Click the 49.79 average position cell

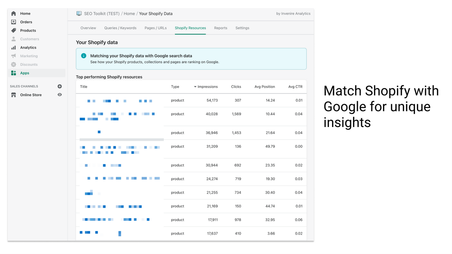[270, 146]
